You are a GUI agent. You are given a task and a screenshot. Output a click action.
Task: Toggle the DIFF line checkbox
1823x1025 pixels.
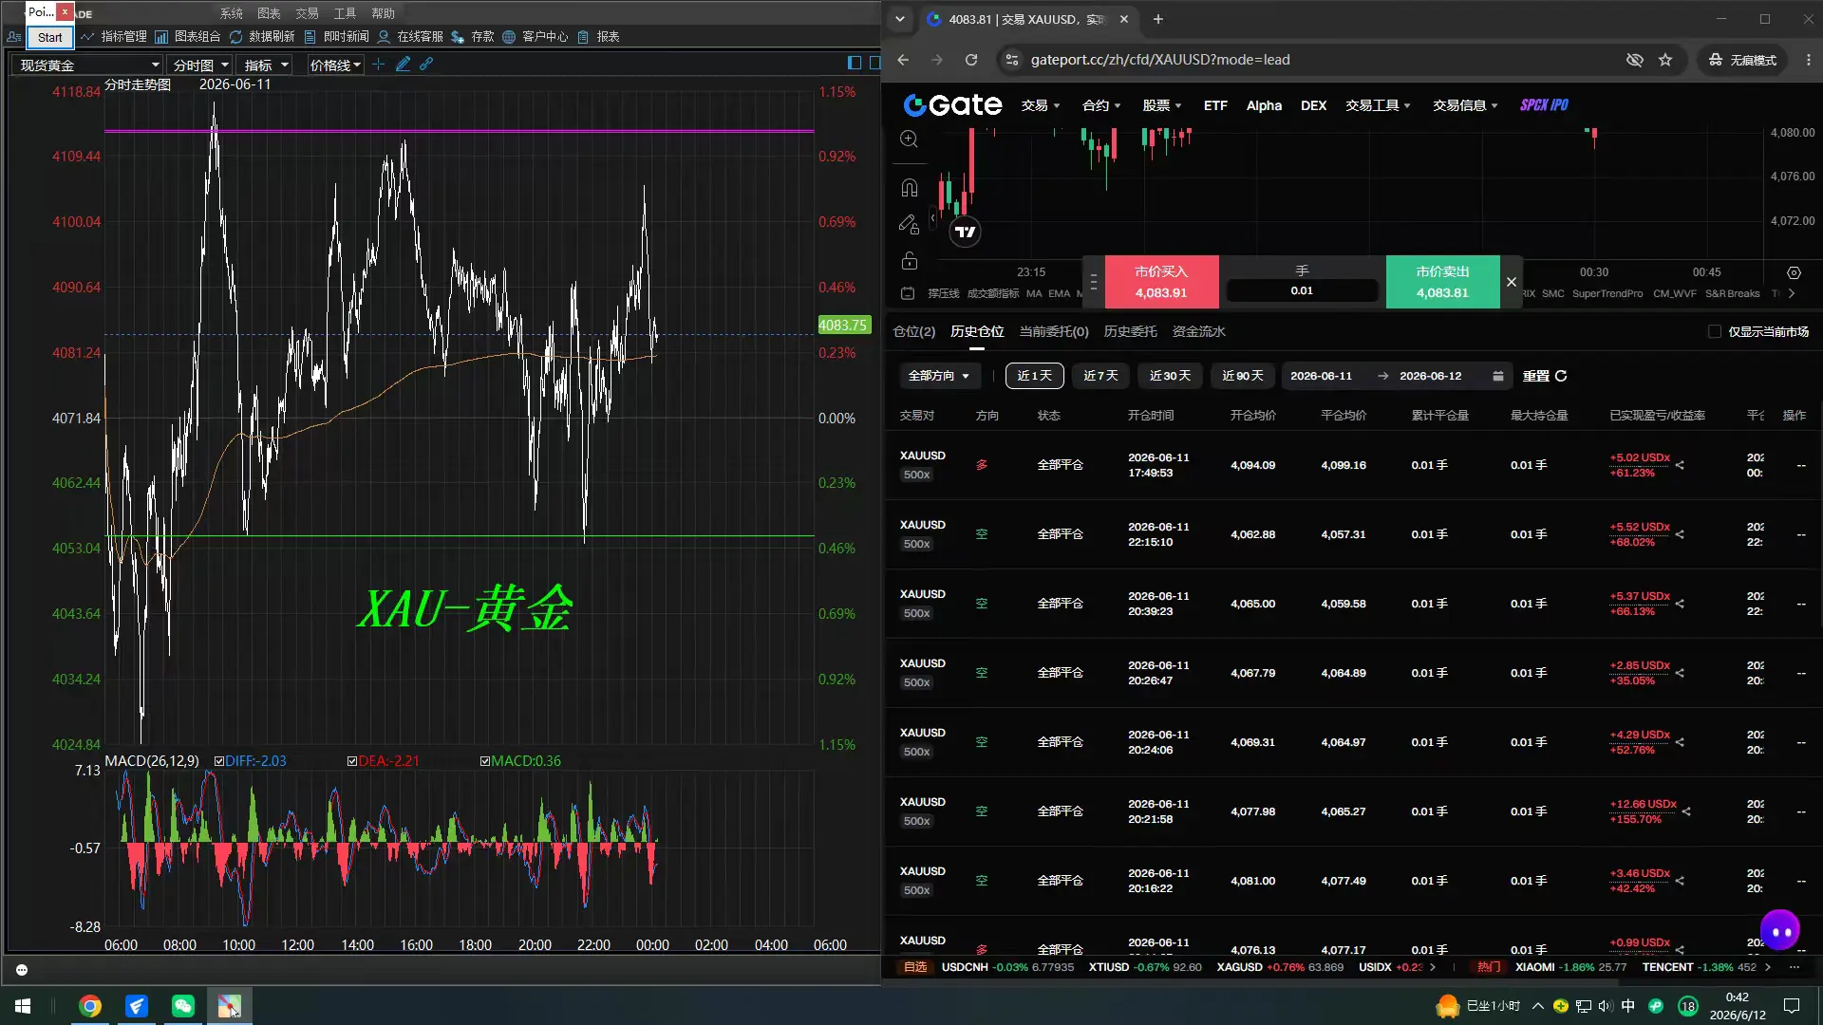click(x=219, y=761)
